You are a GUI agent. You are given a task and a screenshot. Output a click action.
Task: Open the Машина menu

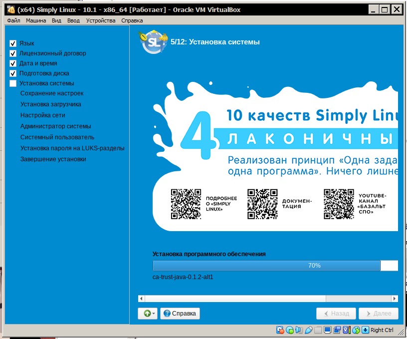coord(36,20)
